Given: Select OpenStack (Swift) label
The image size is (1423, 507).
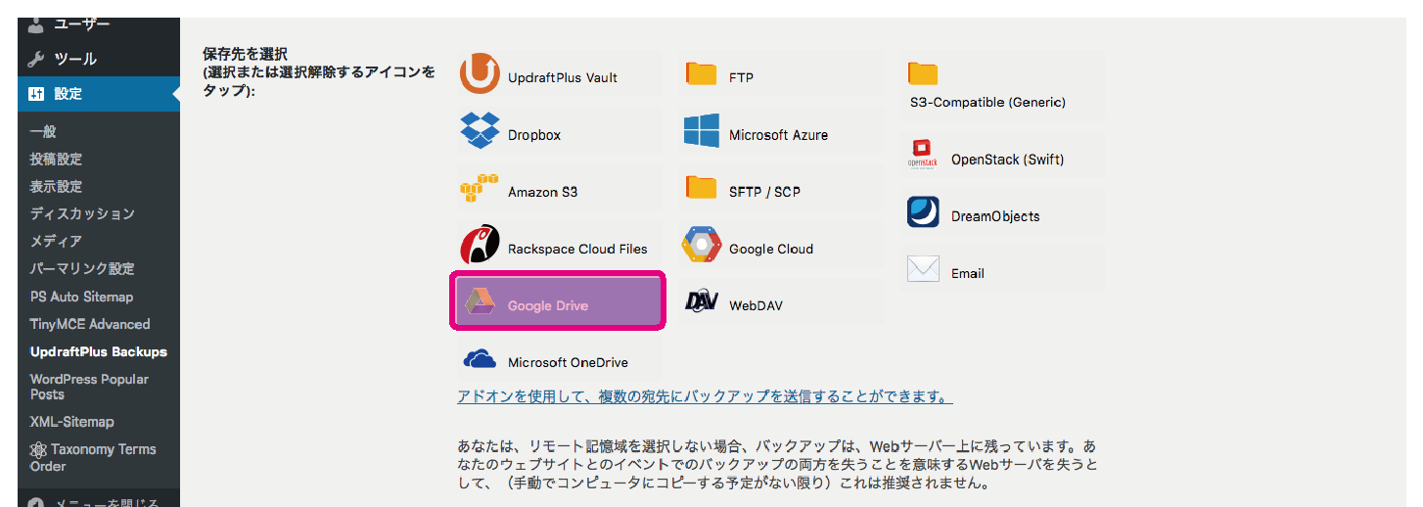Looking at the screenshot, I should coord(1007,159).
